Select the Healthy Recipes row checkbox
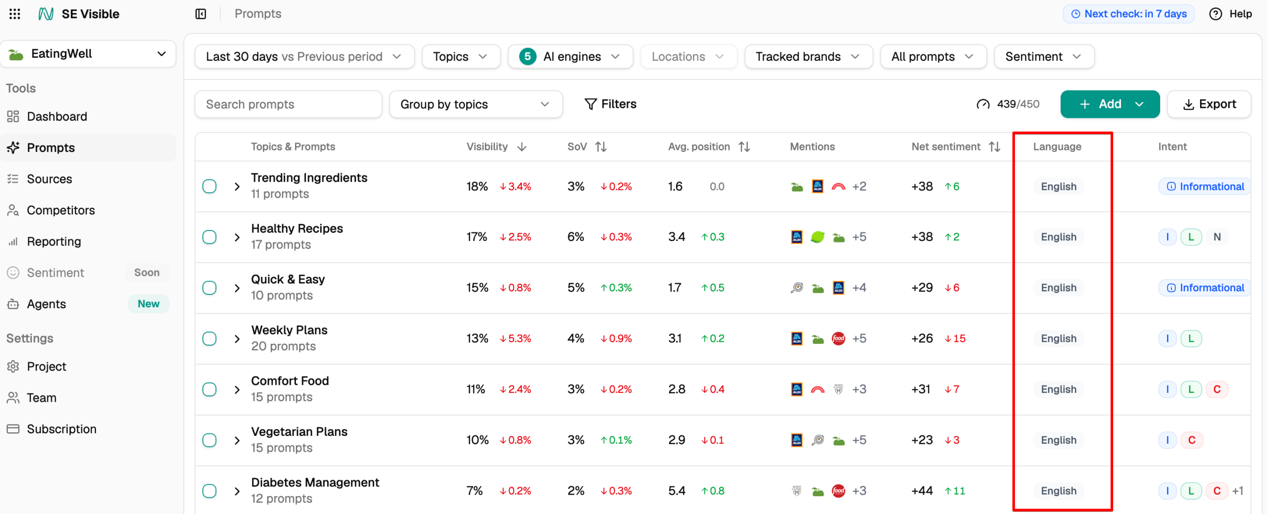The height and width of the screenshot is (514, 1267). [209, 237]
